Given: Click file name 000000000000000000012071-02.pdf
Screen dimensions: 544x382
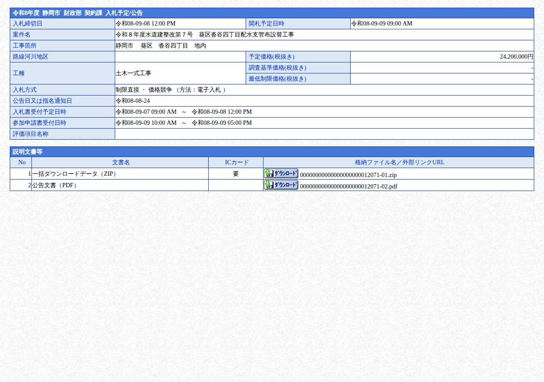Looking at the screenshot, I should pos(348,186).
